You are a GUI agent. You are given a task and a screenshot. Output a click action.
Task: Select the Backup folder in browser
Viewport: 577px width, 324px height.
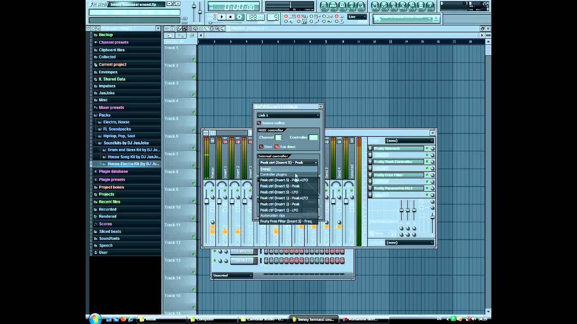coord(106,35)
